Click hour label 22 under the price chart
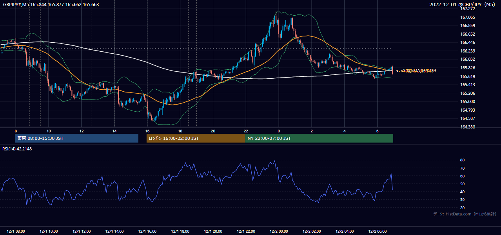 pos(246,131)
